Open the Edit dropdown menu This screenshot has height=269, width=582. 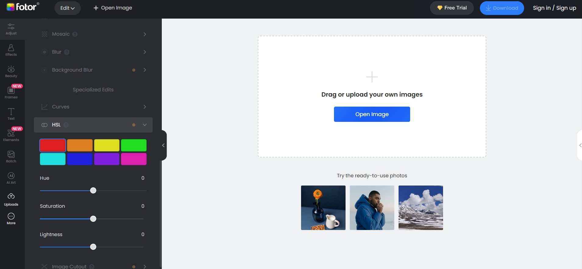pyautogui.click(x=67, y=8)
